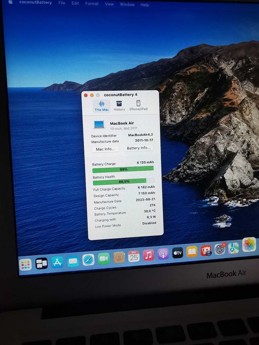Screen dimensions: 259x345
Task: Open Mission Control from the dock
Action: [42, 264]
